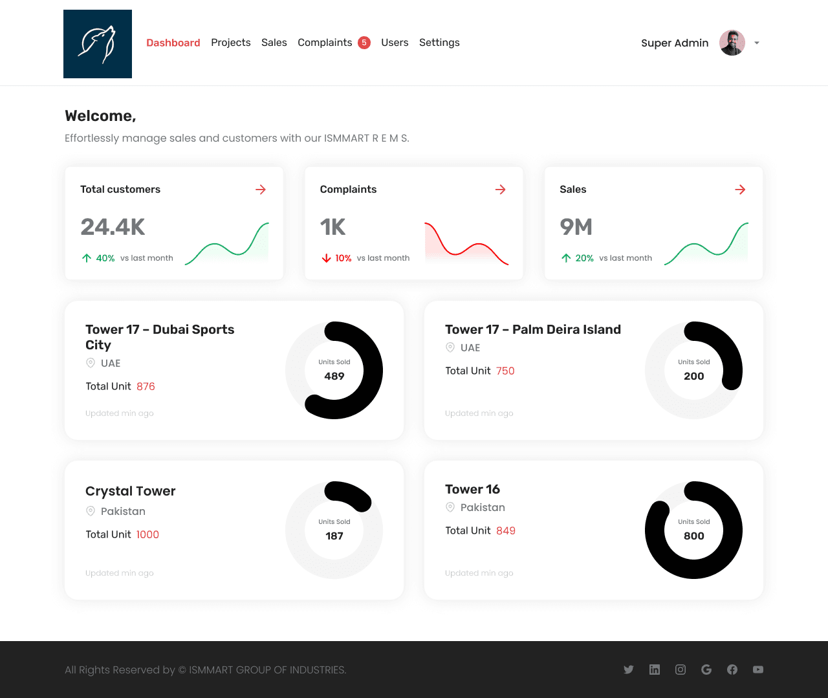
Task: Go to the Dashboard menu item
Action: pyautogui.click(x=173, y=43)
